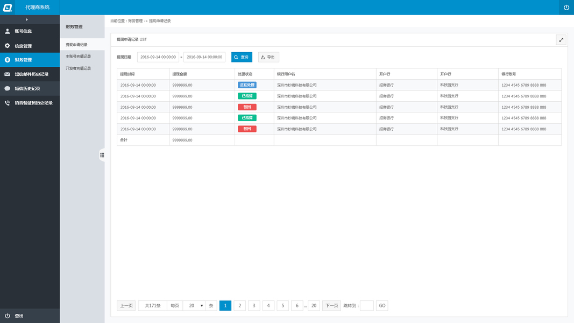Click the chat bubble icon beside 短信历史记录
Screen dimensions: 574x323
pyautogui.click(x=8, y=88)
